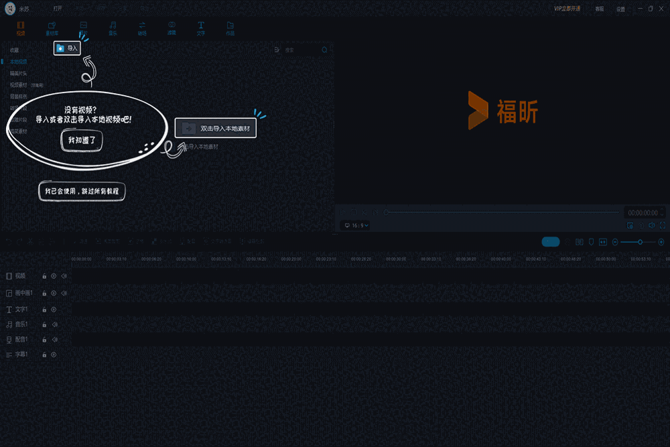Click the redo icon in timeline toolbar
Image resolution: width=670 pixels, height=447 pixels.
click(19, 241)
